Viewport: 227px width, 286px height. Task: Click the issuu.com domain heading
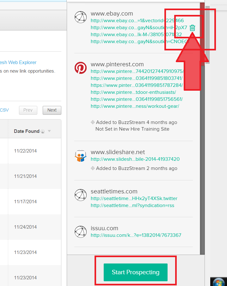pos(104,228)
